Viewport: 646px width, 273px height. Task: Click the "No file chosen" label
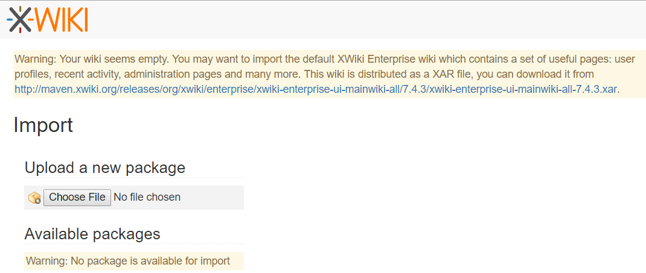tap(147, 197)
